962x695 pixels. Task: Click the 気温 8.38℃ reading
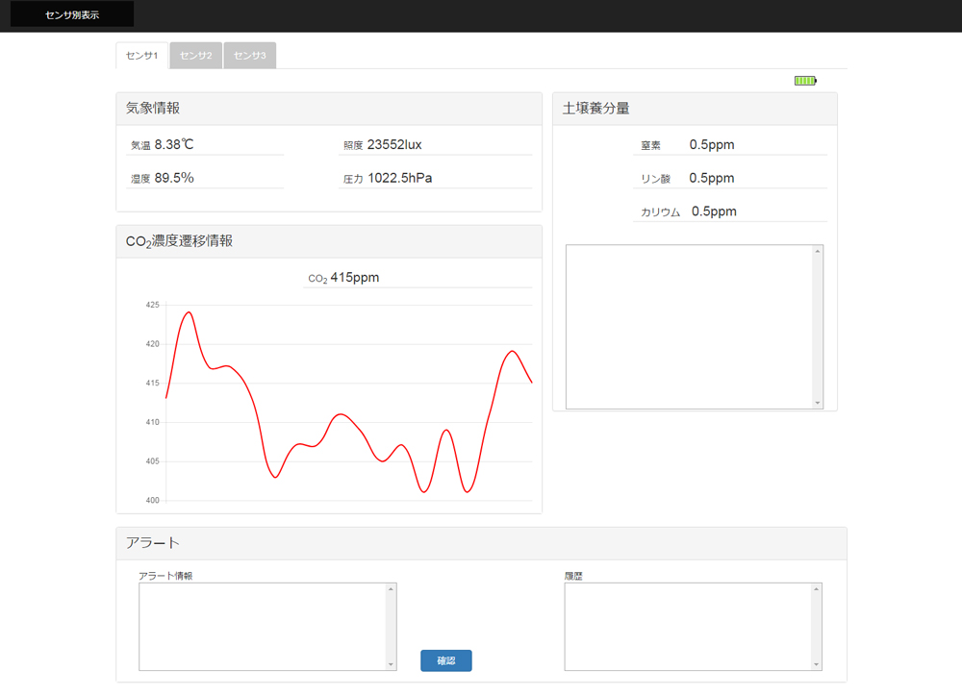[174, 145]
